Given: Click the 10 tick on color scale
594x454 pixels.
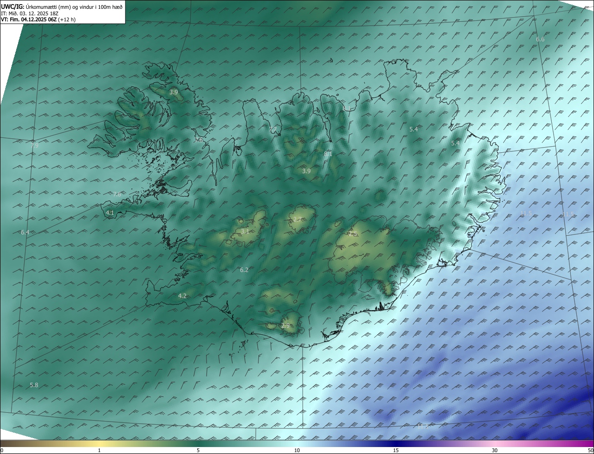Looking at the screenshot, I should (297, 450).
